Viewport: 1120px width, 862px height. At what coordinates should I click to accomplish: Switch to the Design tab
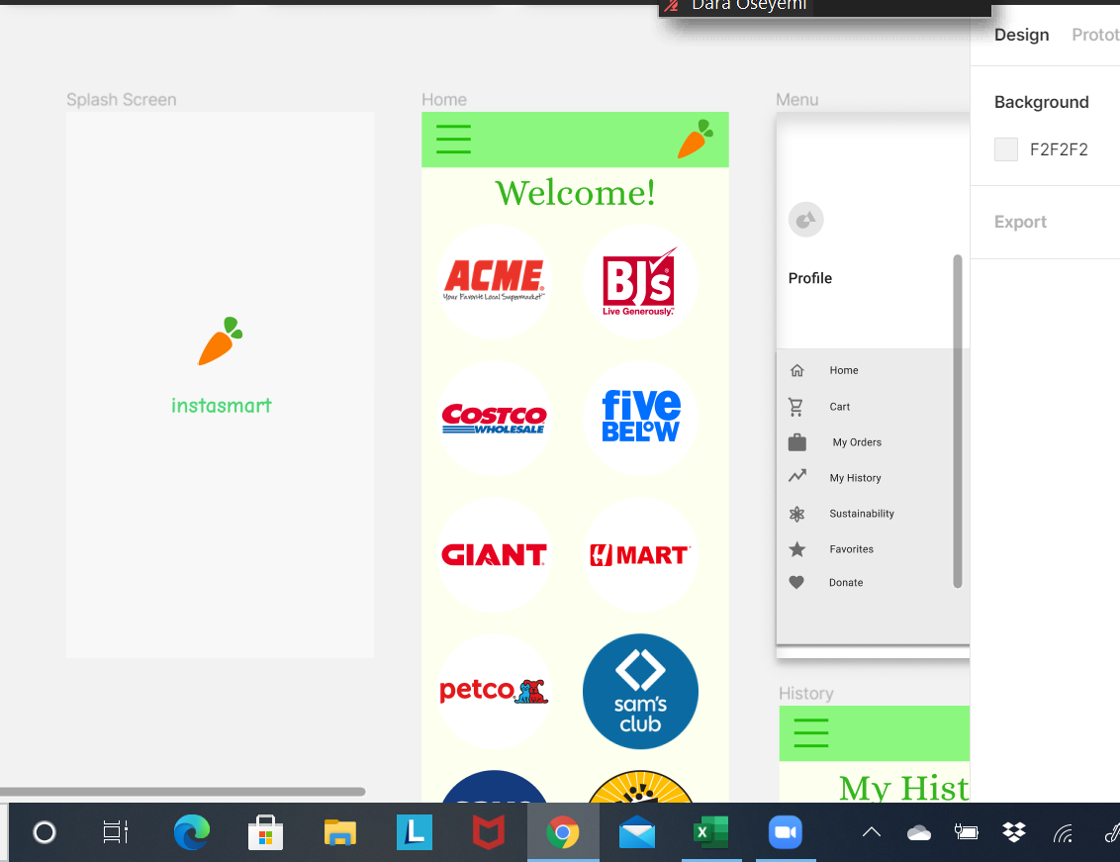tap(1021, 35)
